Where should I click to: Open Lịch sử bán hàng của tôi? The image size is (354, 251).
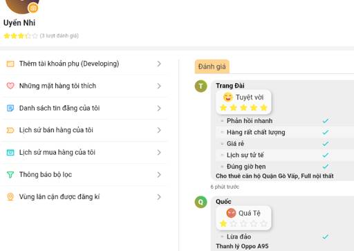[84, 130]
